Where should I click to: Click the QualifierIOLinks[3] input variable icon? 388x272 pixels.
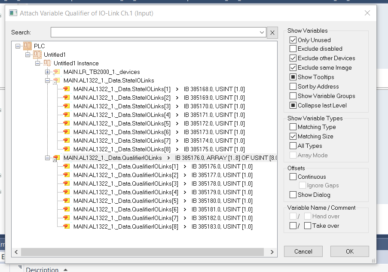pos(66,183)
